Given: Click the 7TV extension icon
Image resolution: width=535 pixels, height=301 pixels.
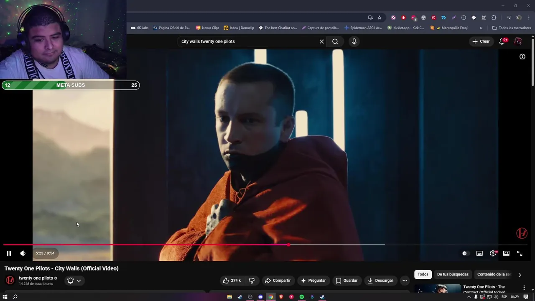Looking at the screenshot, I should coord(443,18).
